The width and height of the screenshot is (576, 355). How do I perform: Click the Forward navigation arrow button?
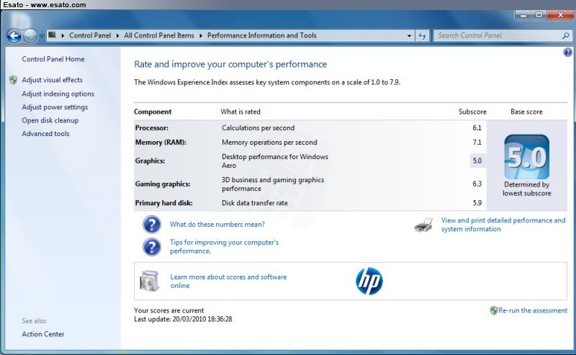coord(30,36)
